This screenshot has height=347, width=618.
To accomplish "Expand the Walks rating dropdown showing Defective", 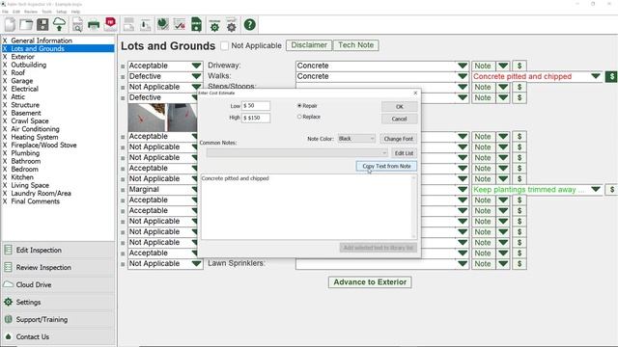I will pos(196,76).
